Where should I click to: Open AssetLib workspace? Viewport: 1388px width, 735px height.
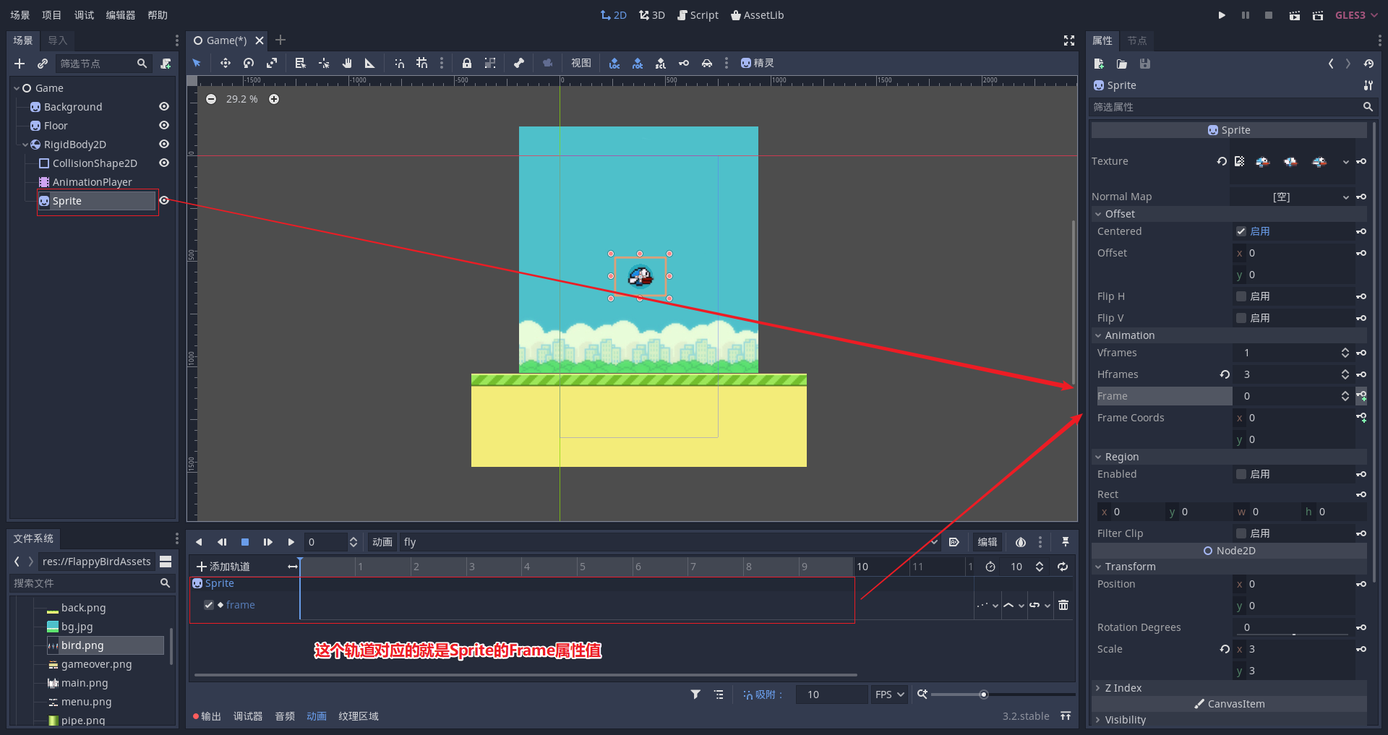(758, 15)
